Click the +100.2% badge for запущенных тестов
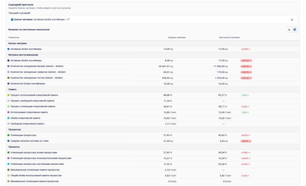This screenshot has width=306, height=186. click(246, 78)
